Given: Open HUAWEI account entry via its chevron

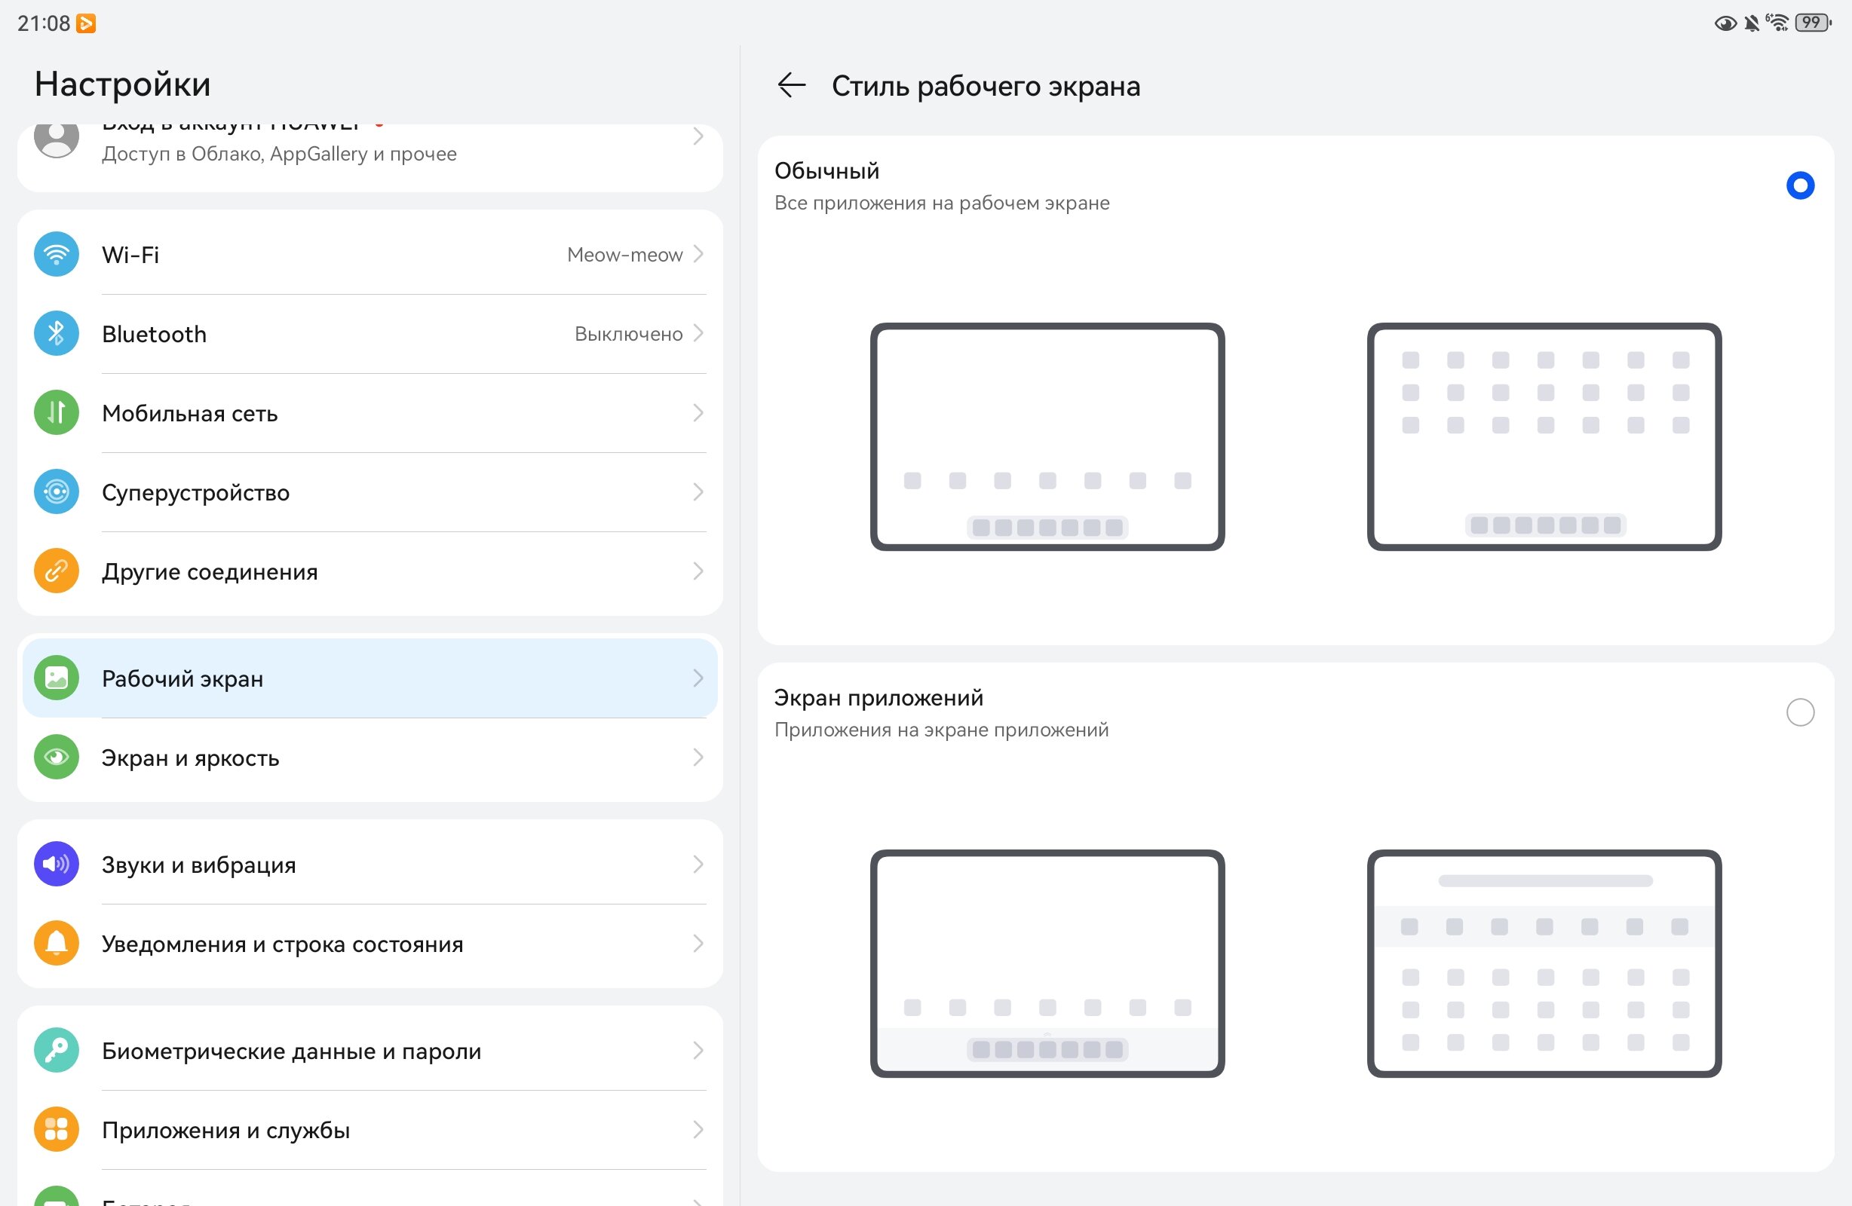Looking at the screenshot, I should [698, 137].
